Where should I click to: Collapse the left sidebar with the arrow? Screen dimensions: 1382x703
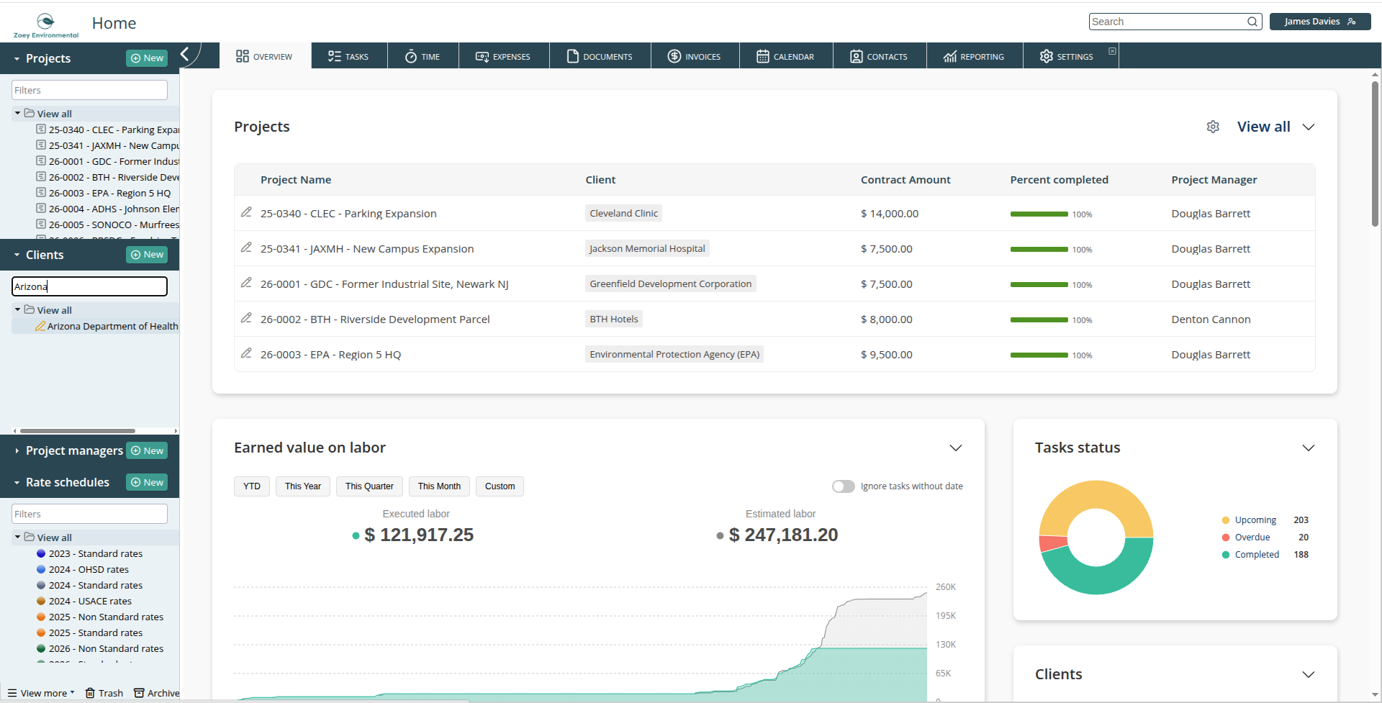point(185,54)
